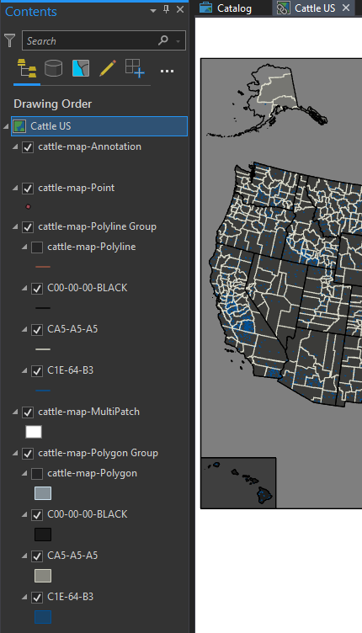Click blue polygon swatch for C1E-64-B3
The height and width of the screenshot is (633, 362).
pos(43,617)
